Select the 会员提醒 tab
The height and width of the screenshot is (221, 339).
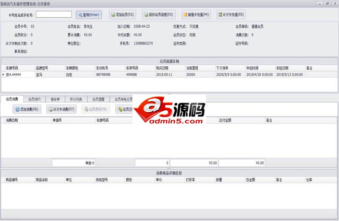(x=99, y=99)
